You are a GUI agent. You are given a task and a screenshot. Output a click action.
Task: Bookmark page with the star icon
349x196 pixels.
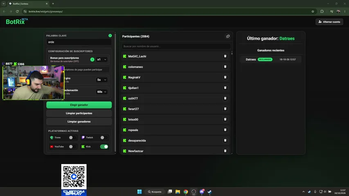[313, 11]
